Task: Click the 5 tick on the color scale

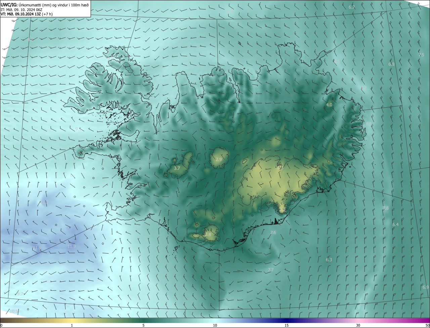Action: [x=143, y=325]
